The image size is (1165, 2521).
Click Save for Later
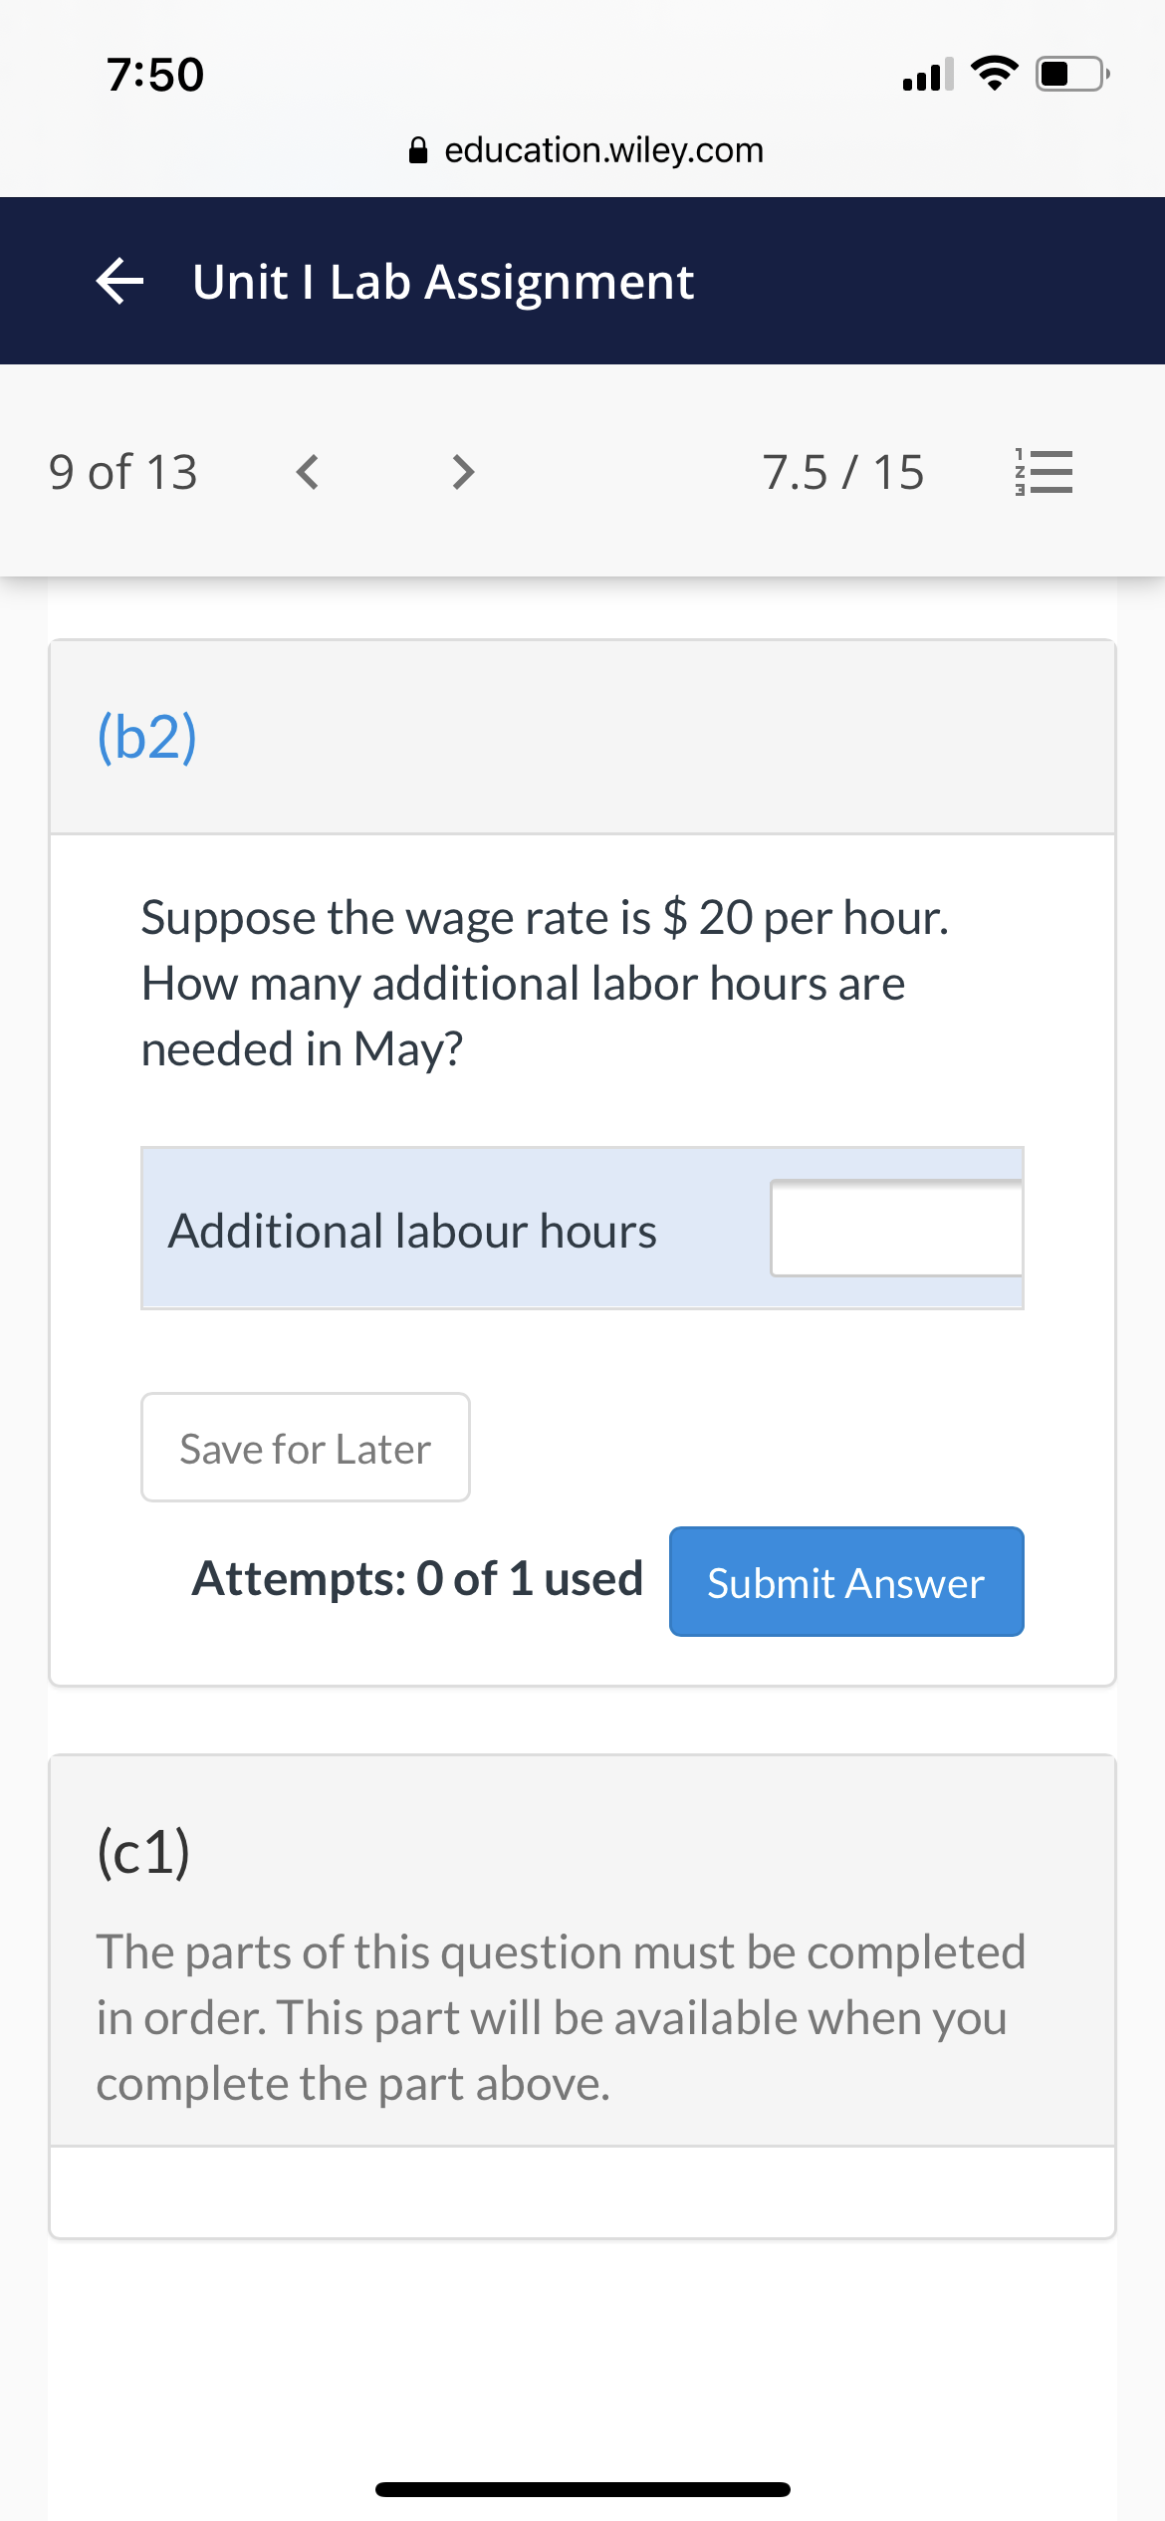pos(304,1448)
